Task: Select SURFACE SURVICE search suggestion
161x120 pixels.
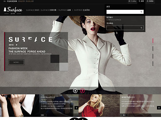Action: pos(114,20)
